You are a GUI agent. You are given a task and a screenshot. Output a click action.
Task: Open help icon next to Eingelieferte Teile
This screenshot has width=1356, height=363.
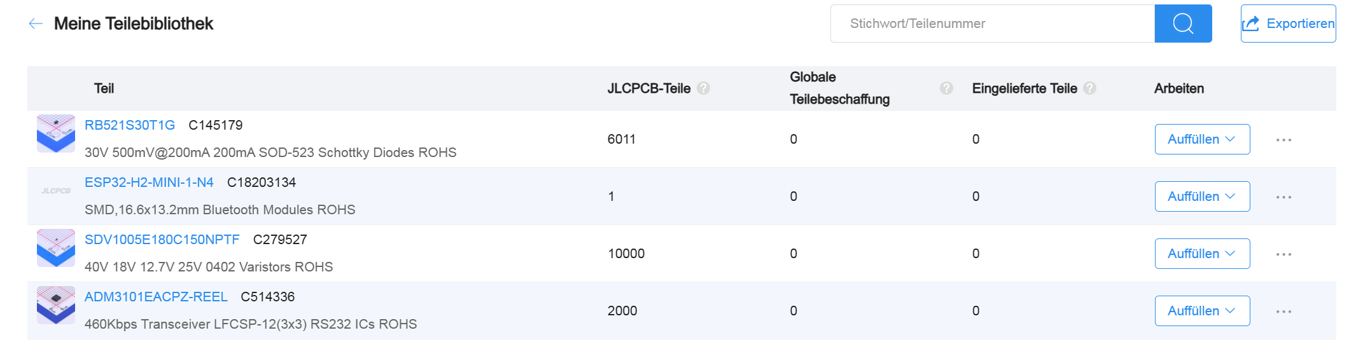pos(1089,88)
